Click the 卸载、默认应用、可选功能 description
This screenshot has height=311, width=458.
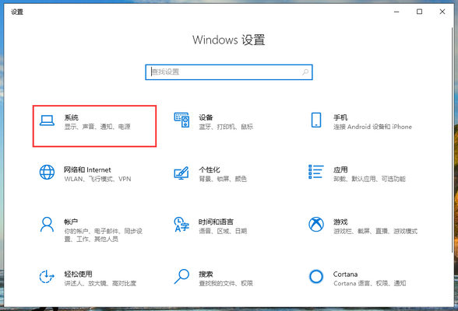click(369, 179)
